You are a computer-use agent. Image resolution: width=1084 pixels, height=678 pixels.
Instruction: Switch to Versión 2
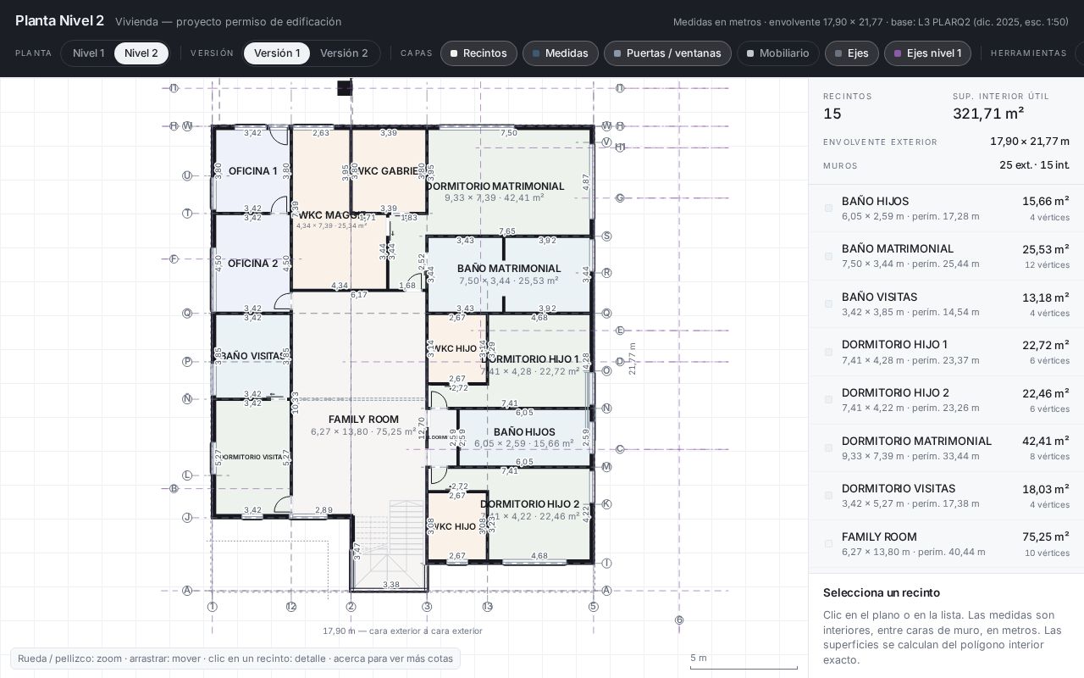(344, 53)
